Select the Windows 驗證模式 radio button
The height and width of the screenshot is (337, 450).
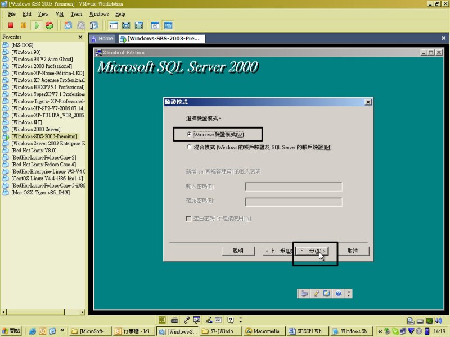point(189,134)
